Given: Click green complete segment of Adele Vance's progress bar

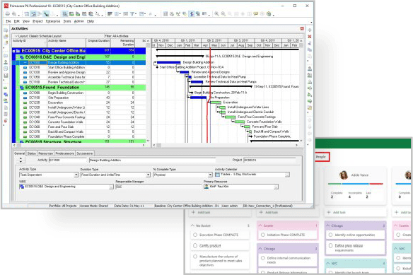Looking at the screenshot, I should [335, 184].
